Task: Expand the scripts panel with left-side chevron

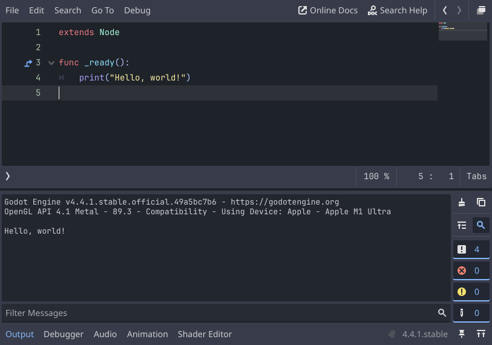Action: click(x=8, y=176)
